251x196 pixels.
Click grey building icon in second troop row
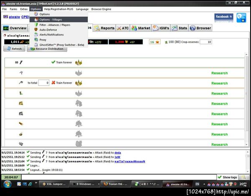tap(79, 73)
